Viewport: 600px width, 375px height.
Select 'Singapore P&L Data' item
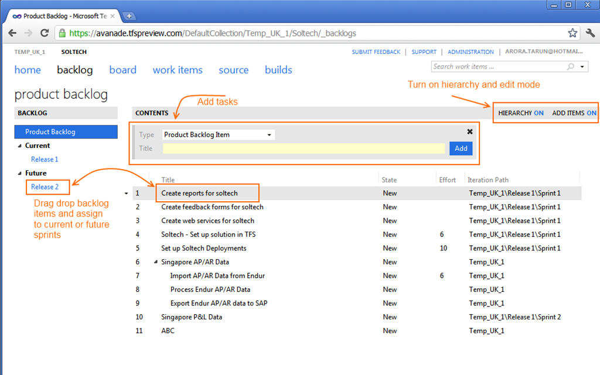[x=192, y=317]
